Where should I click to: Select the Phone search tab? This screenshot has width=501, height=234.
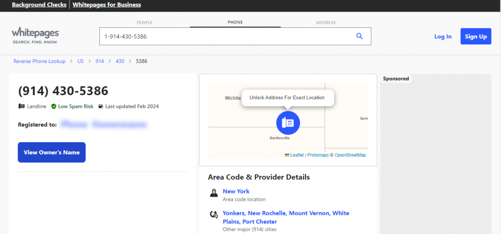pos(235,22)
